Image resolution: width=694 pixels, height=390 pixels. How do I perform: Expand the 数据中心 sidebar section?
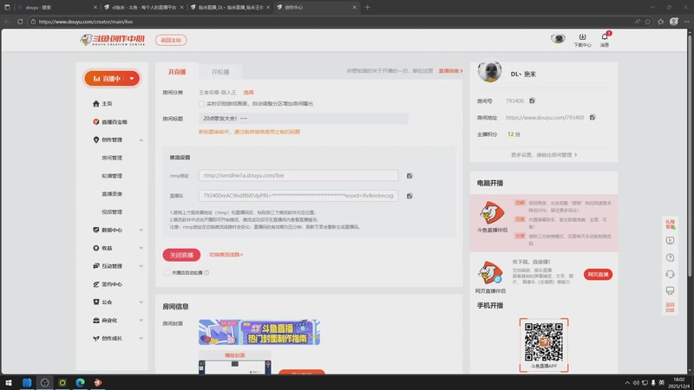pos(141,230)
